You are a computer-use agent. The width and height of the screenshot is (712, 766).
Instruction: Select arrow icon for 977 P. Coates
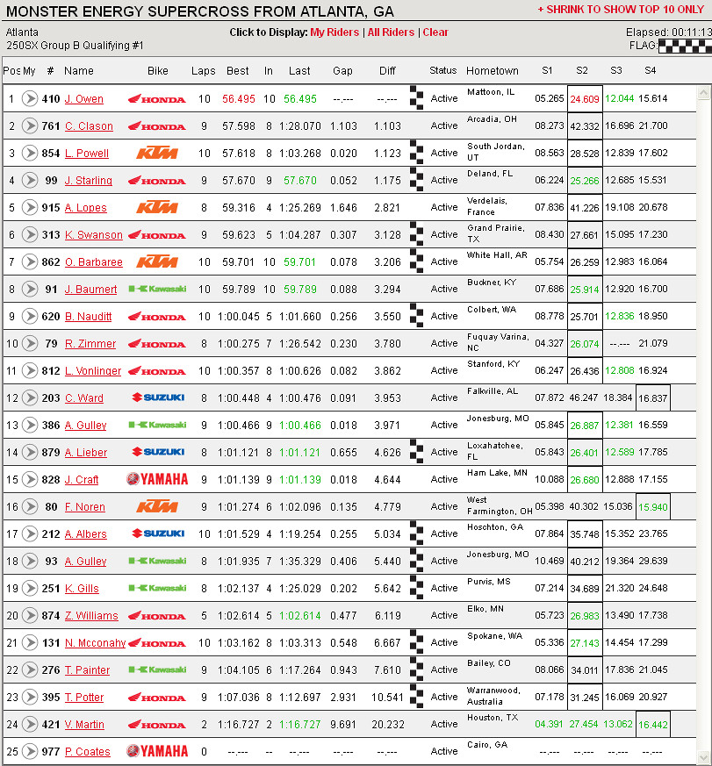[x=30, y=751]
